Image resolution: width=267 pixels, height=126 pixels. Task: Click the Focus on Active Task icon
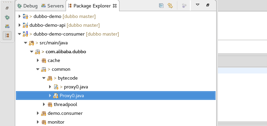click(184, 6)
